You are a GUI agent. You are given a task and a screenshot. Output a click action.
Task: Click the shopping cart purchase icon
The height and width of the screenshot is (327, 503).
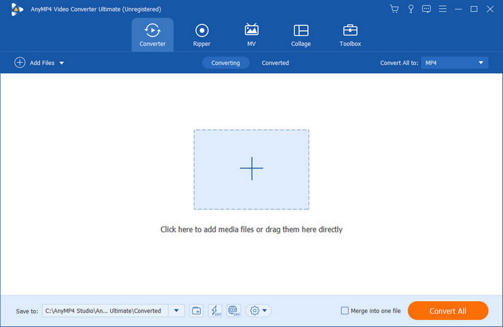coord(394,9)
